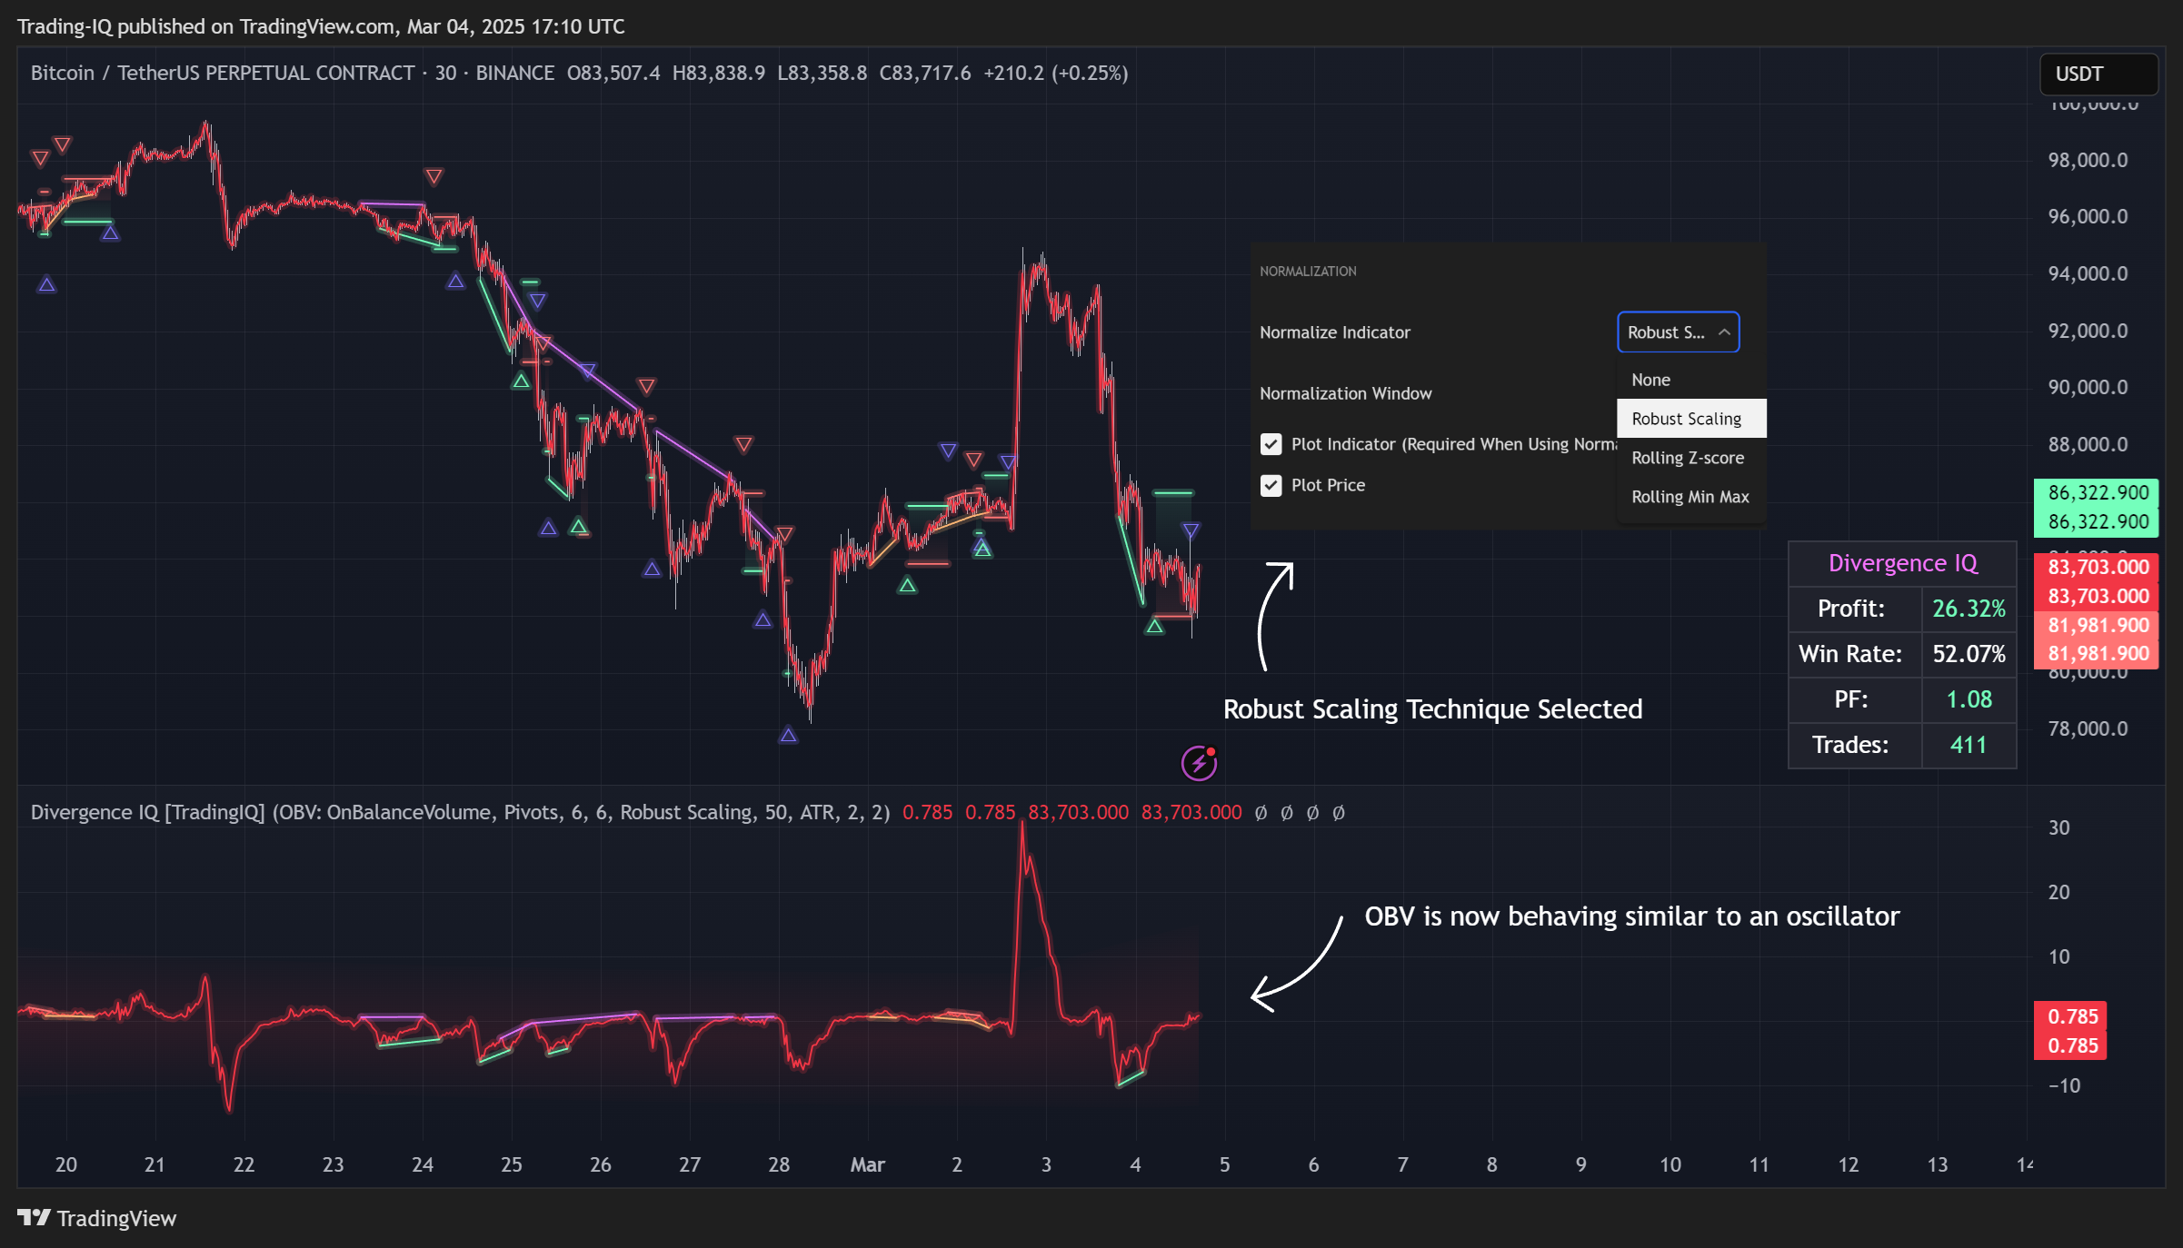
Task: Click the TradingView logo at bottom left
Action: [x=96, y=1218]
